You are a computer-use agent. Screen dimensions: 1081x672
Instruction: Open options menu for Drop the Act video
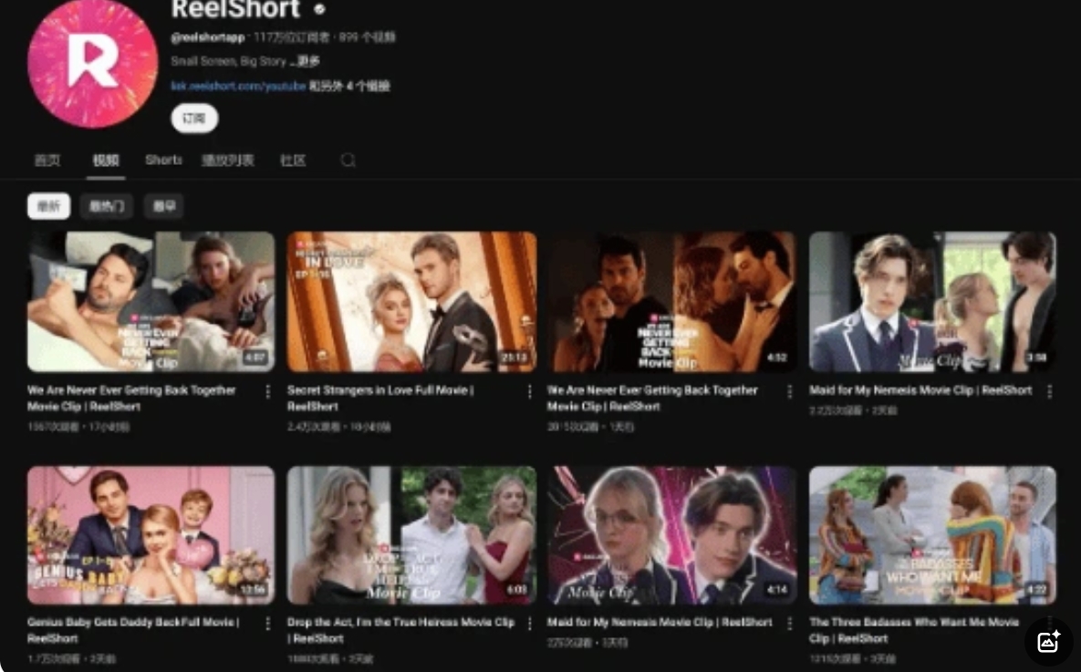coord(529,623)
